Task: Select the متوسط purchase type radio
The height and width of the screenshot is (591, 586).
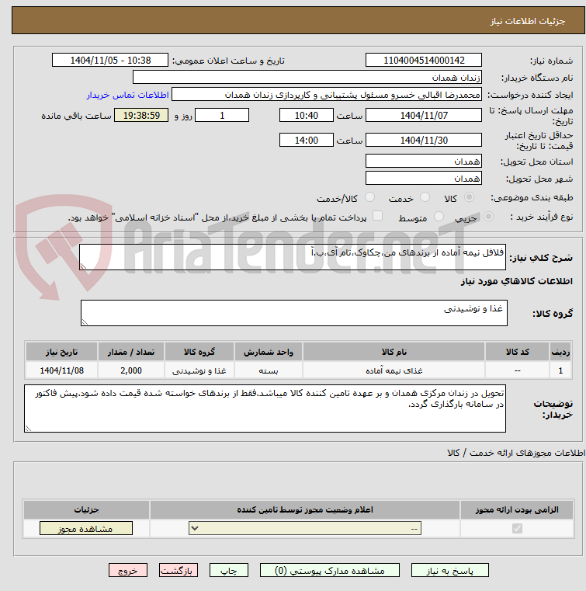Action: (x=439, y=217)
